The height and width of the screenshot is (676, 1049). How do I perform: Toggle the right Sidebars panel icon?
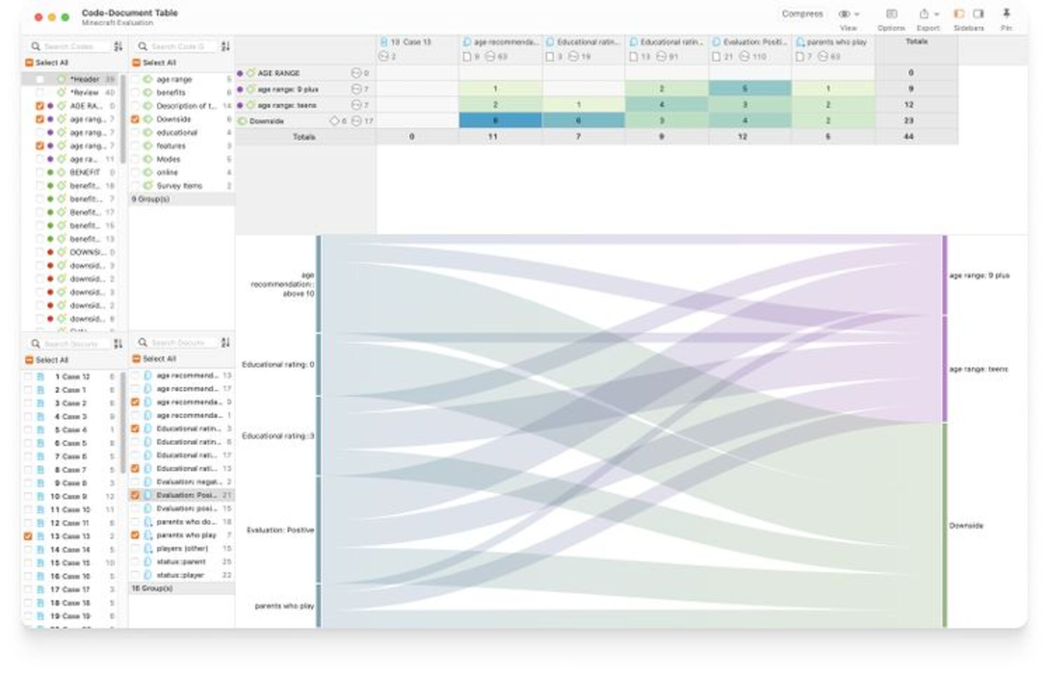(x=978, y=14)
